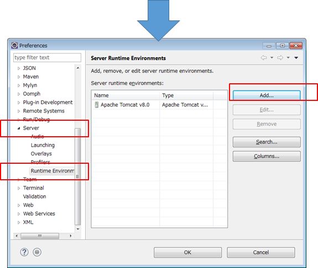Screen dimensions: 318x268
Task: Expand the Web Services tree node
Action: click(19, 214)
